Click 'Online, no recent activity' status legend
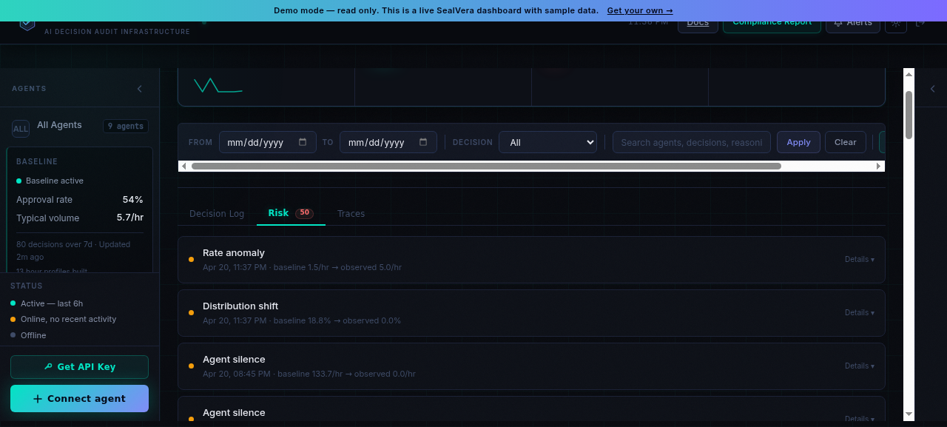Screen dimensions: 947x427 tap(69, 319)
